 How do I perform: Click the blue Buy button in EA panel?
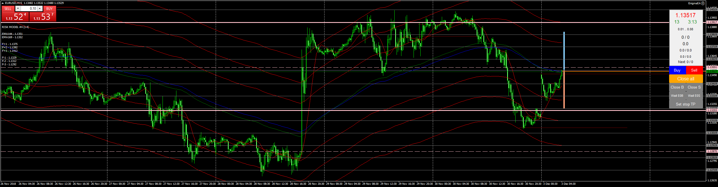(677, 70)
